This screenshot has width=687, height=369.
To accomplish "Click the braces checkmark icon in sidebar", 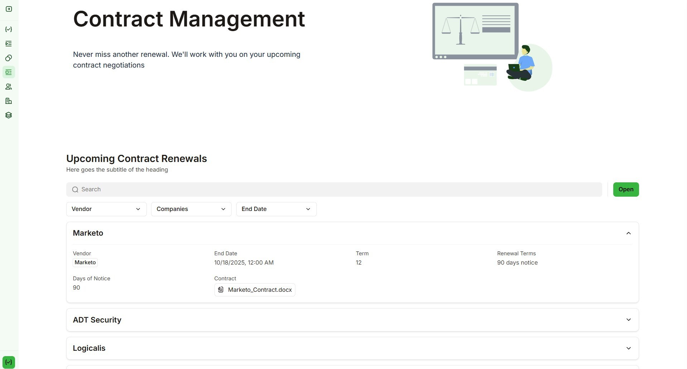I will pyautogui.click(x=9, y=29).
